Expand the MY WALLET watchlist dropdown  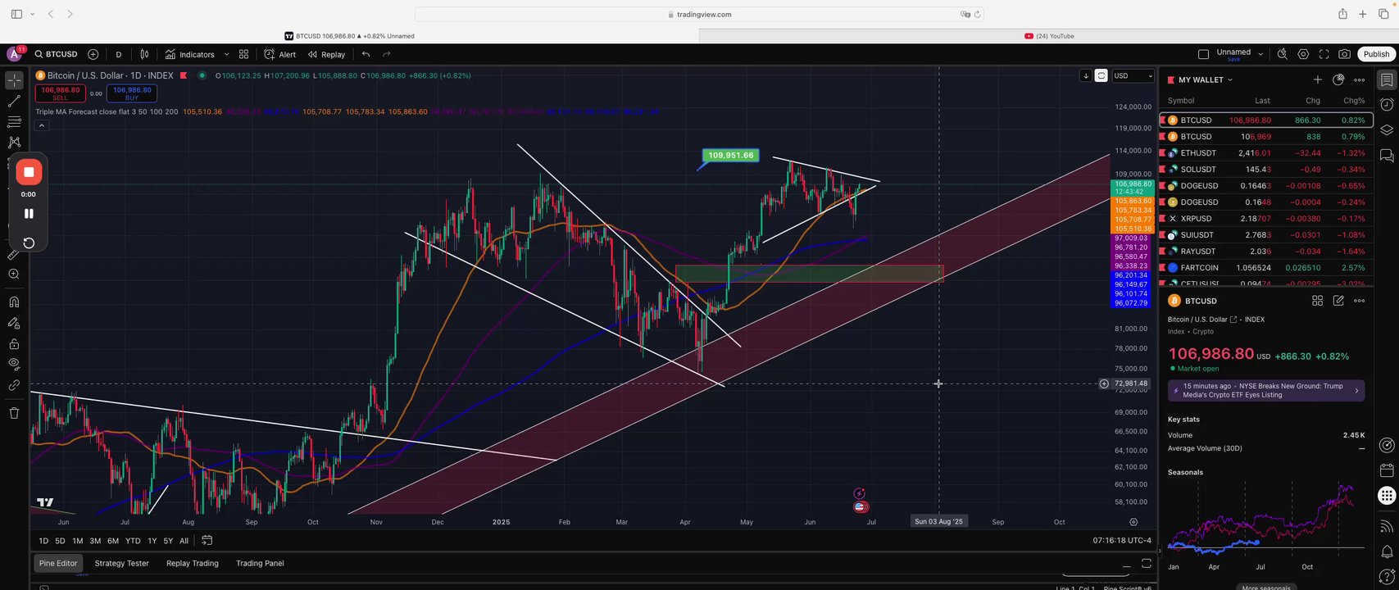(1205, 79)
